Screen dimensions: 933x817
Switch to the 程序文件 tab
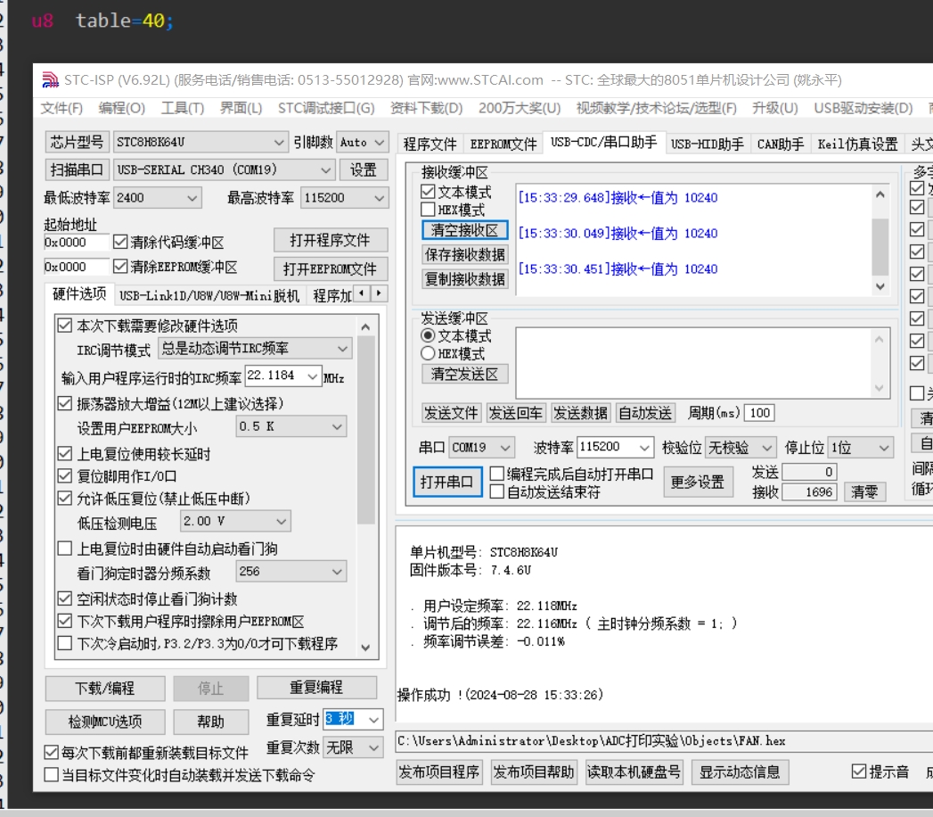pos(430,144)
